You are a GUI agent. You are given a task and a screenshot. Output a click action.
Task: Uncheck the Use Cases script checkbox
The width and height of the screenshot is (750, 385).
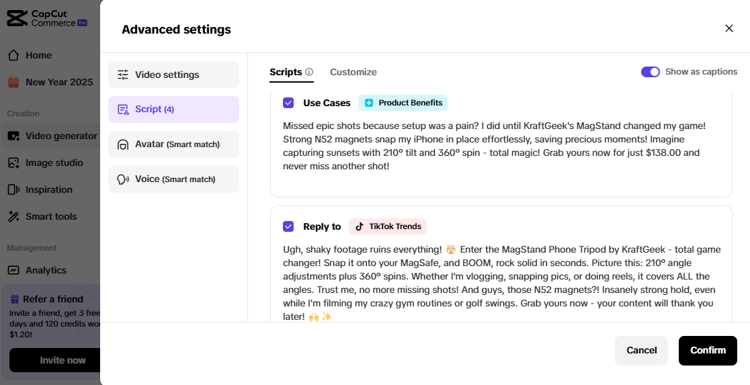(288, 103)
